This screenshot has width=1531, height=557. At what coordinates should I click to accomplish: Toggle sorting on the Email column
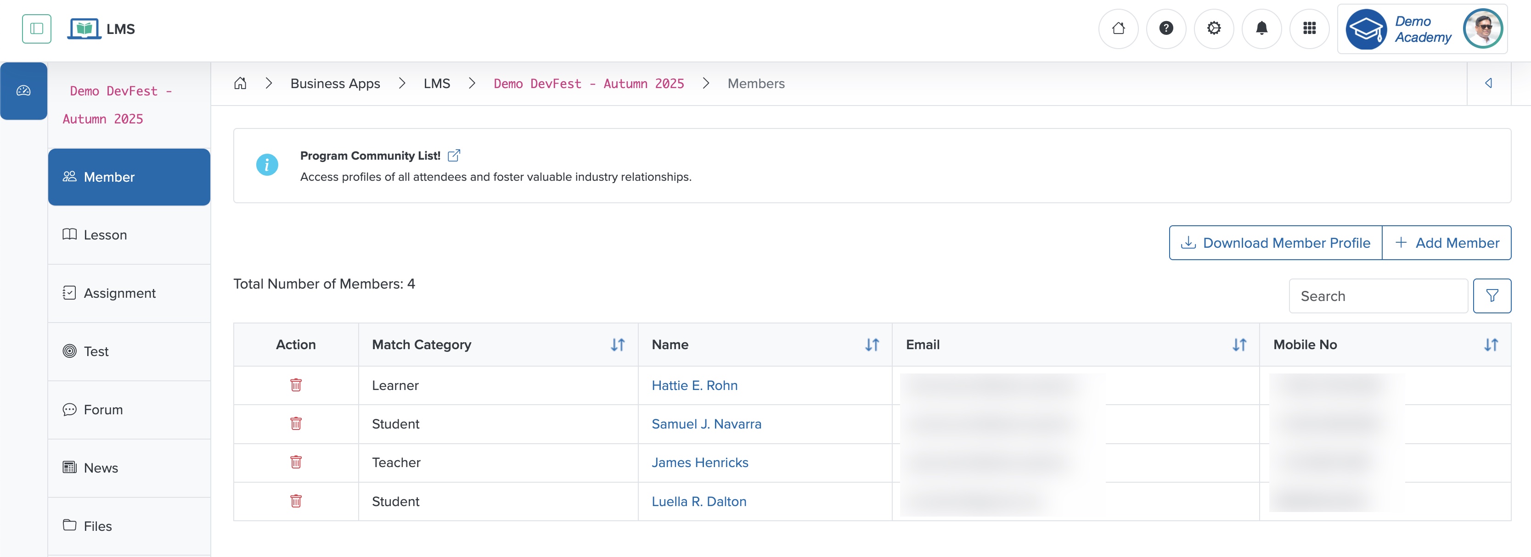tap(1240, 345)
